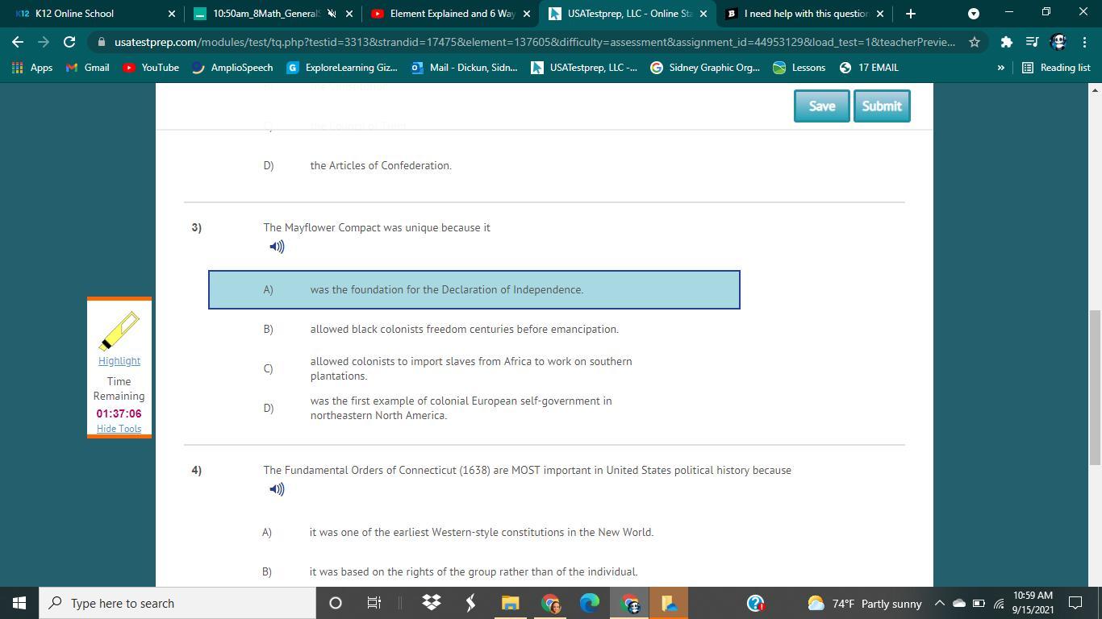
Task: Open the Sidney Graphic Org bookmark
Action: (x=705, y=68)
